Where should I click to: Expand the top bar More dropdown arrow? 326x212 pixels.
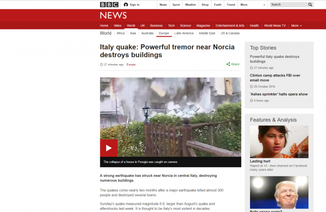(x=264, y=5)
